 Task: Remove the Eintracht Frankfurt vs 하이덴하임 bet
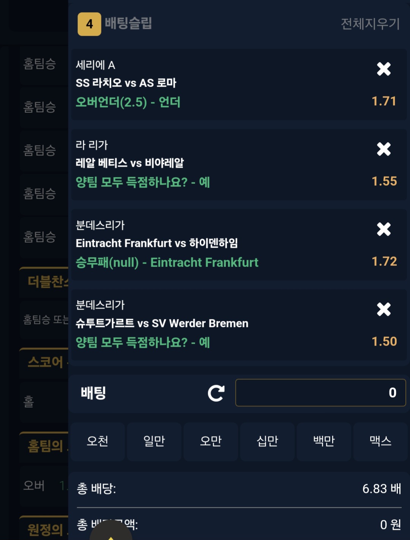point(384,229)
